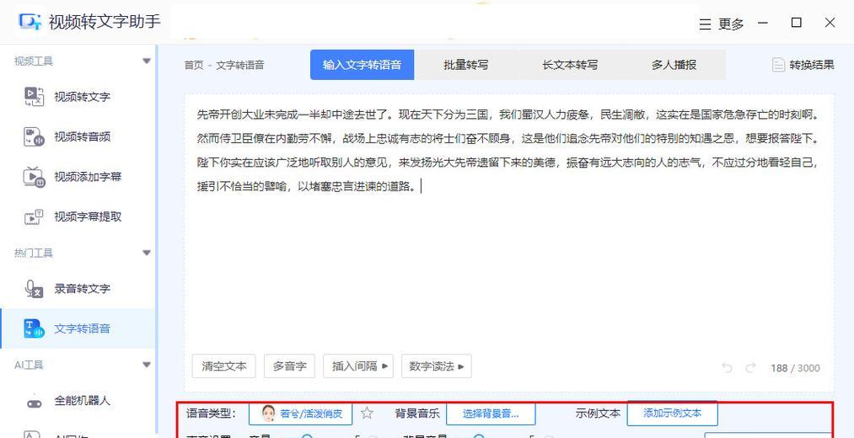Screen dimensions: 854x438
Task: Select the 文字转语音 sidebar icon
Action: click(x=35, y=328)
